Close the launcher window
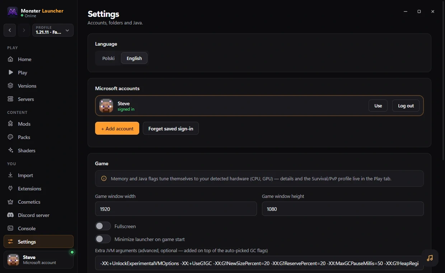The height and width of the screenshot is (273, 445). [433, 11]
